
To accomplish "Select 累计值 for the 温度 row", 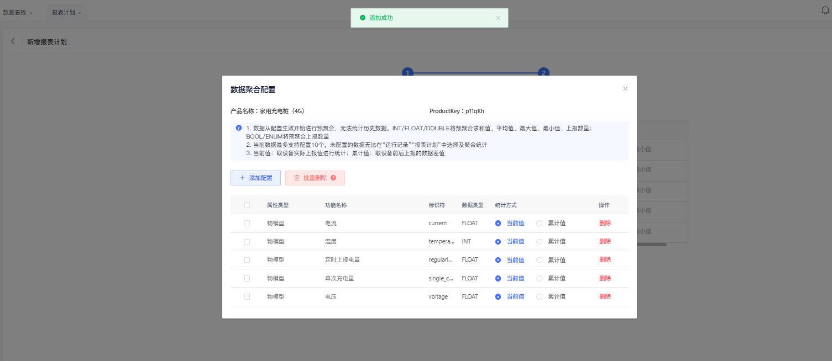I will click(539, 241).
